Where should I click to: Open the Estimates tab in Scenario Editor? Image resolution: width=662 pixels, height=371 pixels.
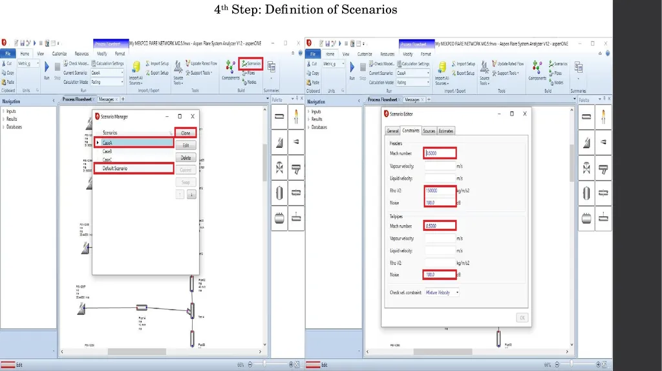click(x=446, y=131)
